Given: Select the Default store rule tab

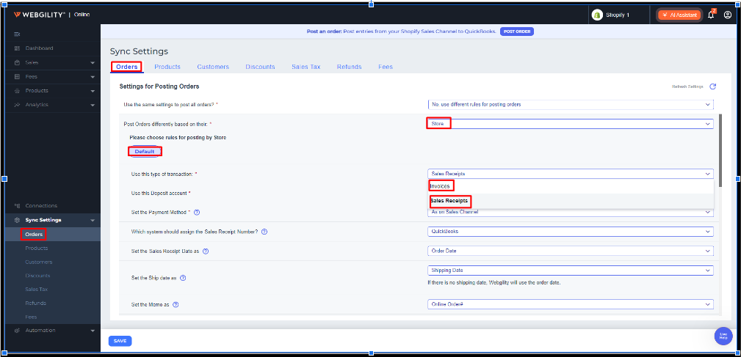Looking at the screenshot, I should [145, 152].
